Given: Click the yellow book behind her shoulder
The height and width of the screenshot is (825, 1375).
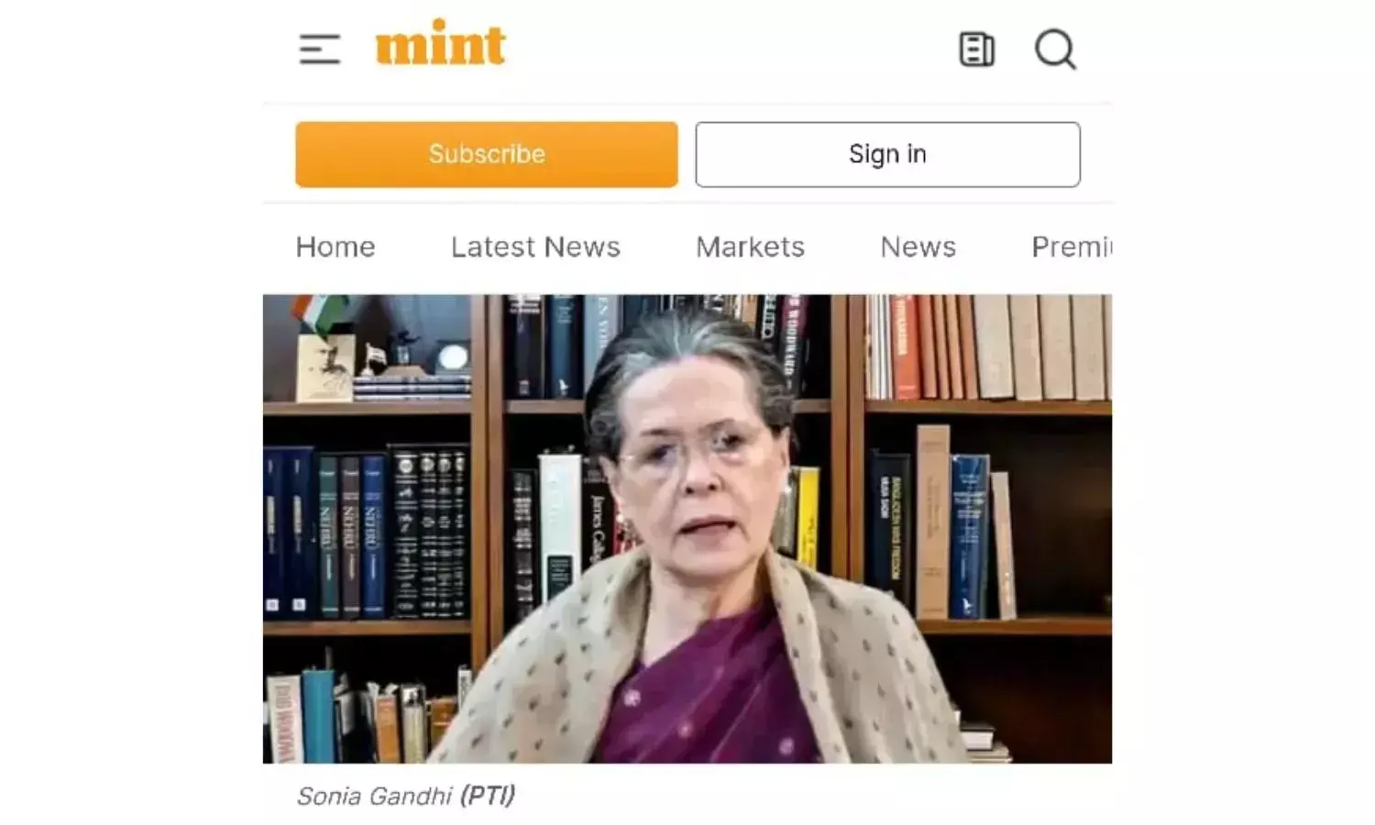Looking at the screenshot, I should (x=806, y=518).
